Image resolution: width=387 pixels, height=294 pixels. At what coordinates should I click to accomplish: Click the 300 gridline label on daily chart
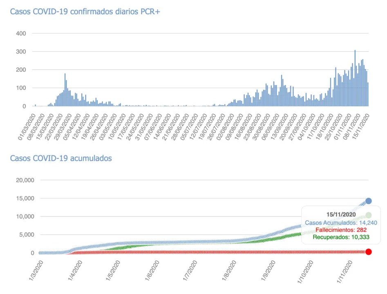[x=21, y=52]
